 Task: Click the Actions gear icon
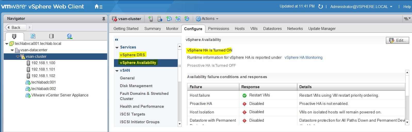pyautogui.click(x=198, y=19)
